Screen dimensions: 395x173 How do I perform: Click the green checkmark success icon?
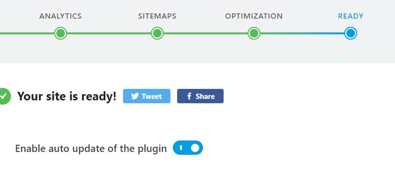(x=3, y=96)
